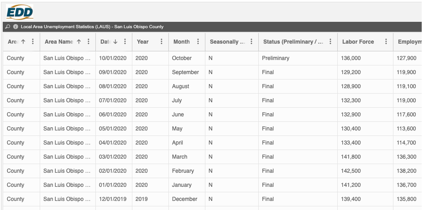The height and width of the screenshot is (210, 424).
Task: Click the Labor Force column header
Action: [x=358, y=42]
